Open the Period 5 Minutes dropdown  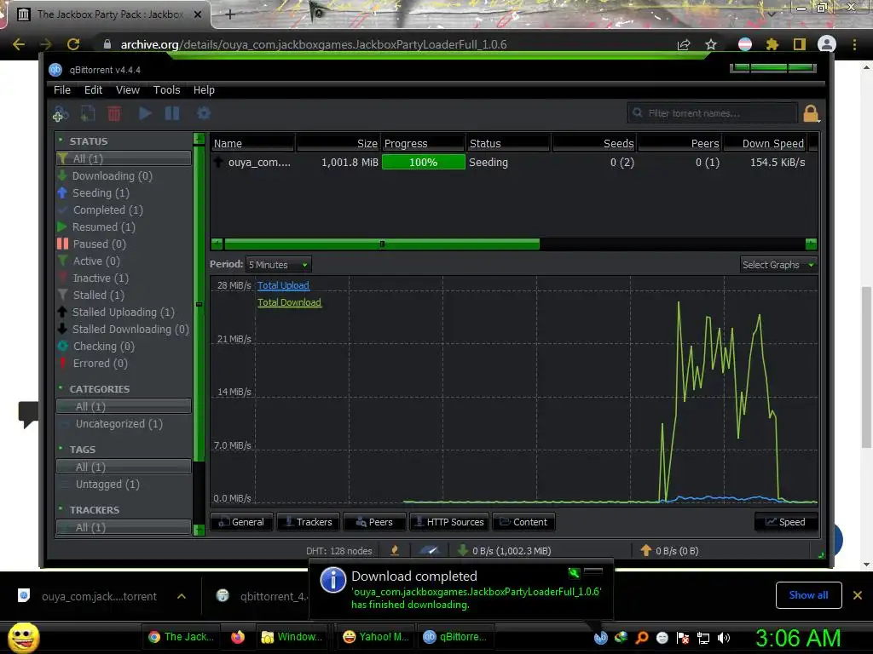tap(279, 265)
